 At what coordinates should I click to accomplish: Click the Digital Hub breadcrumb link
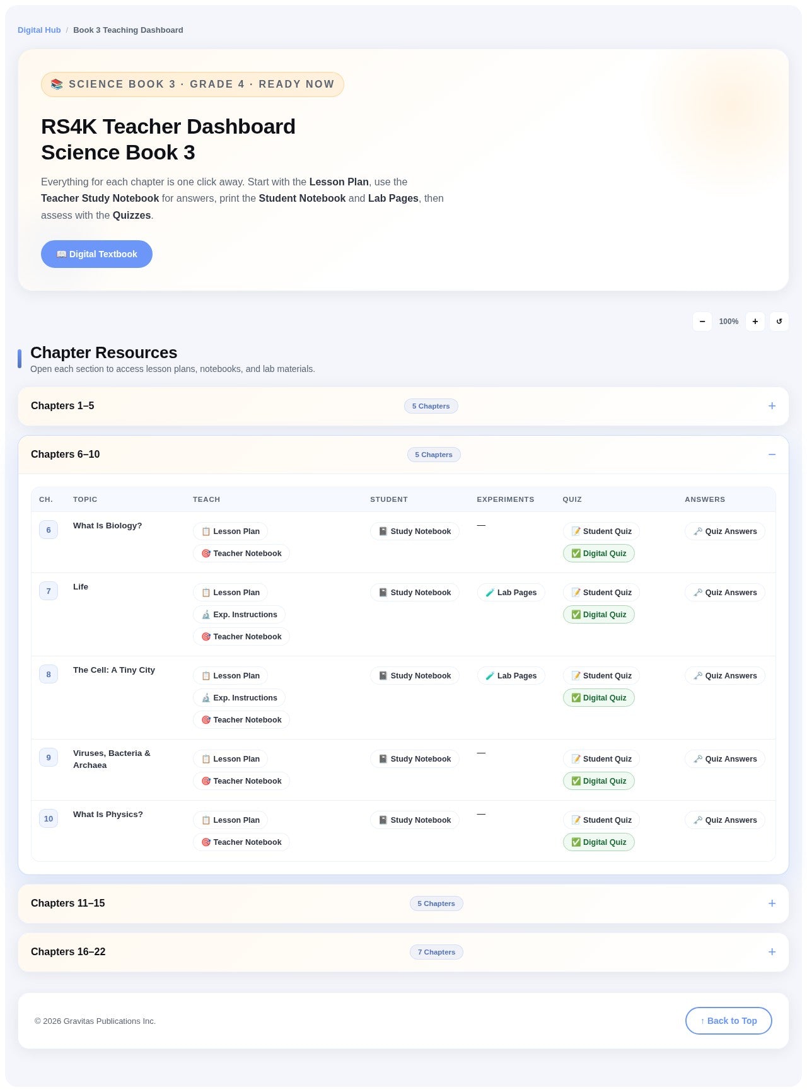39,30
